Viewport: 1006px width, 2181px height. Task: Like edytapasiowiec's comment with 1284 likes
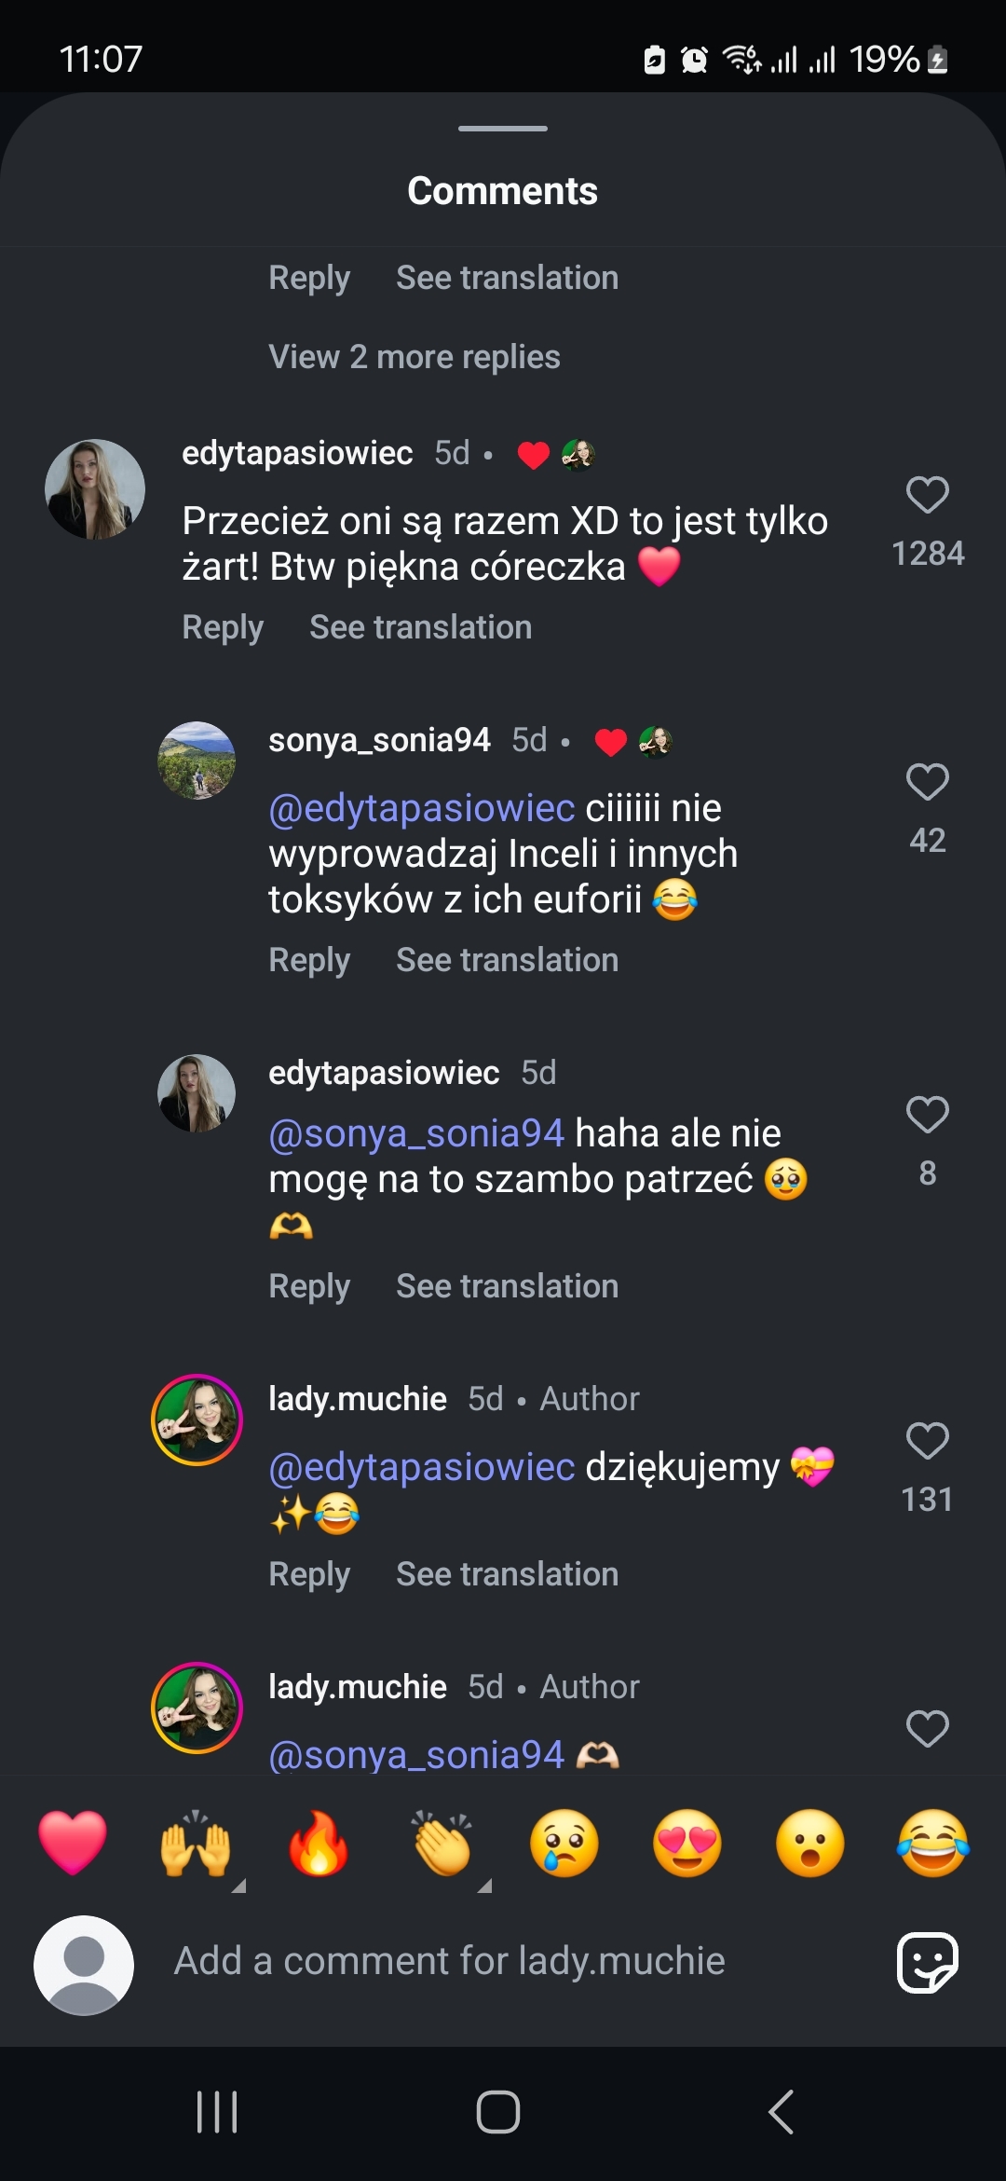(927, 495)
